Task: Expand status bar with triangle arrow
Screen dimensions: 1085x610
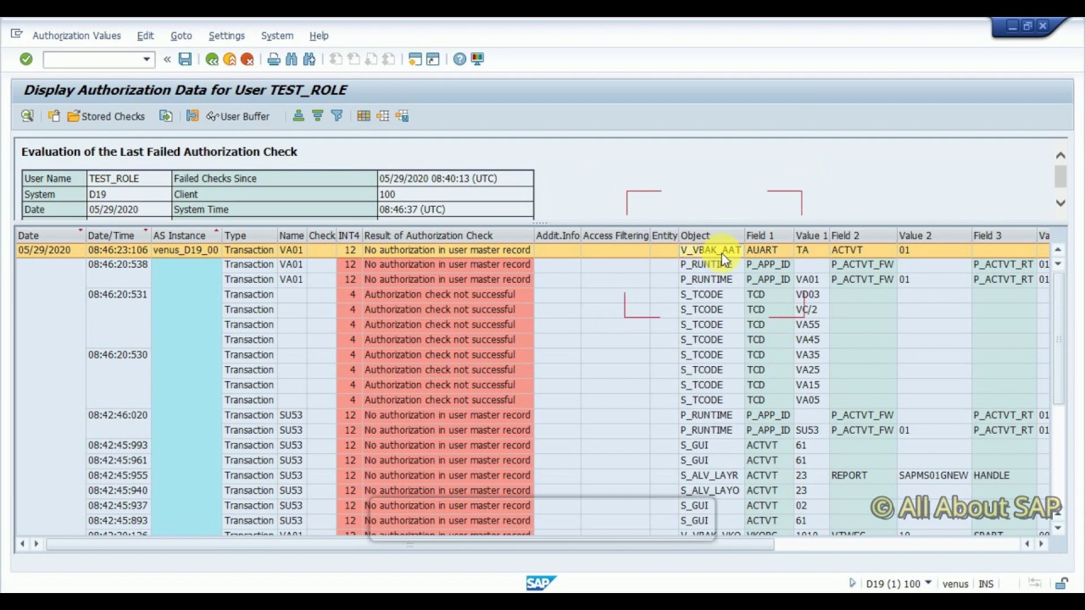Action: point(852,584)
